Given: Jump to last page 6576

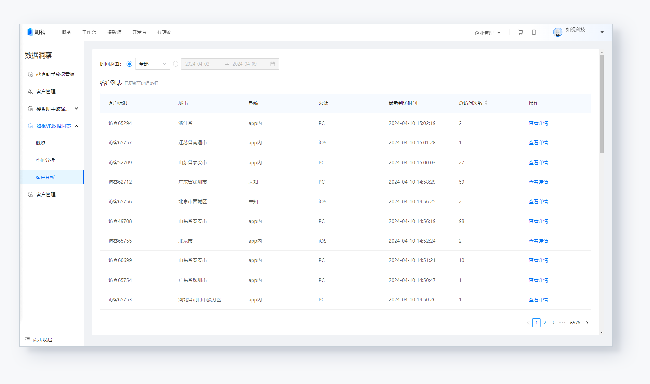Looking at the screenshot, I should pyautogui.click(x=575, y=323).
